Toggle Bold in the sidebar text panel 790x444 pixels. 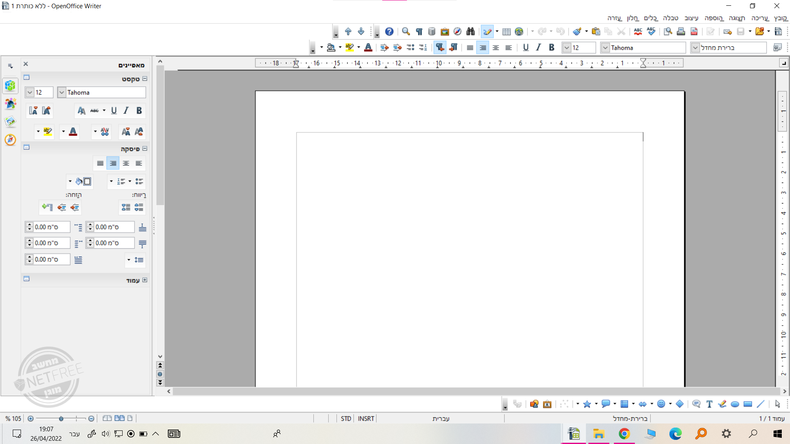[139, 111]
